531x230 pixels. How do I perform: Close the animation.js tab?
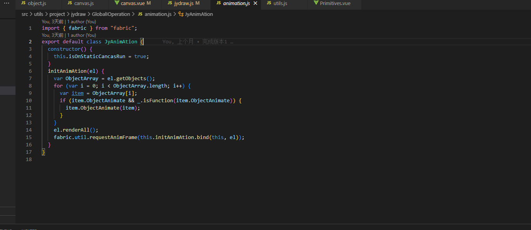[x=255, y=3]
